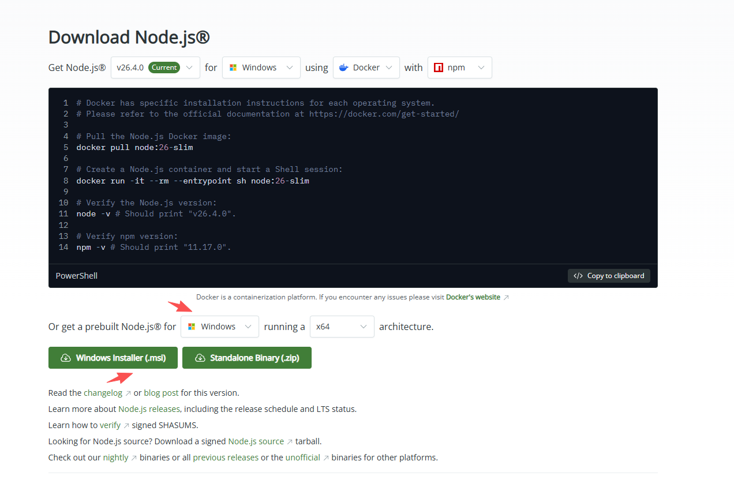Visit the Docker's website link
The height and width of the screenshot is (491, 734).
(x=473, y=297)
